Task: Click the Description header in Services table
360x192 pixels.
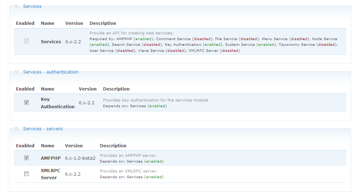Action: (103, 23)
